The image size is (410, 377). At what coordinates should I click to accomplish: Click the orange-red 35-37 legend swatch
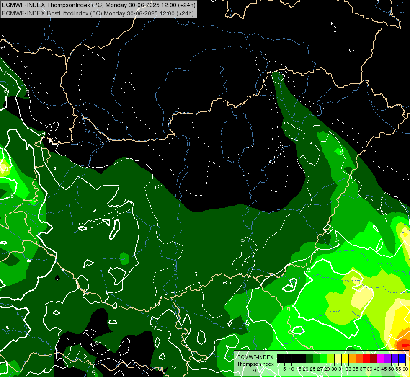(x=359, y=358)
